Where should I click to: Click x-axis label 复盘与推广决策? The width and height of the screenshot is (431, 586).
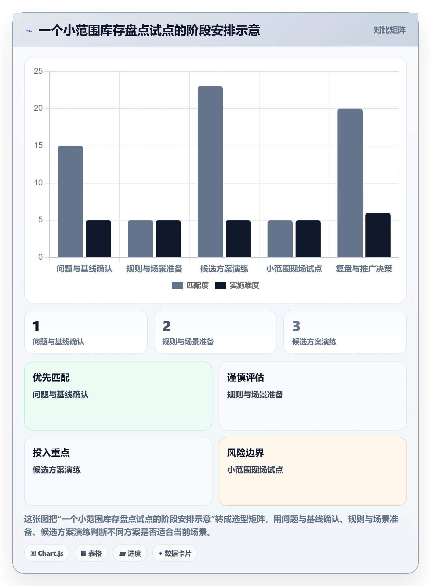[364, 269]
